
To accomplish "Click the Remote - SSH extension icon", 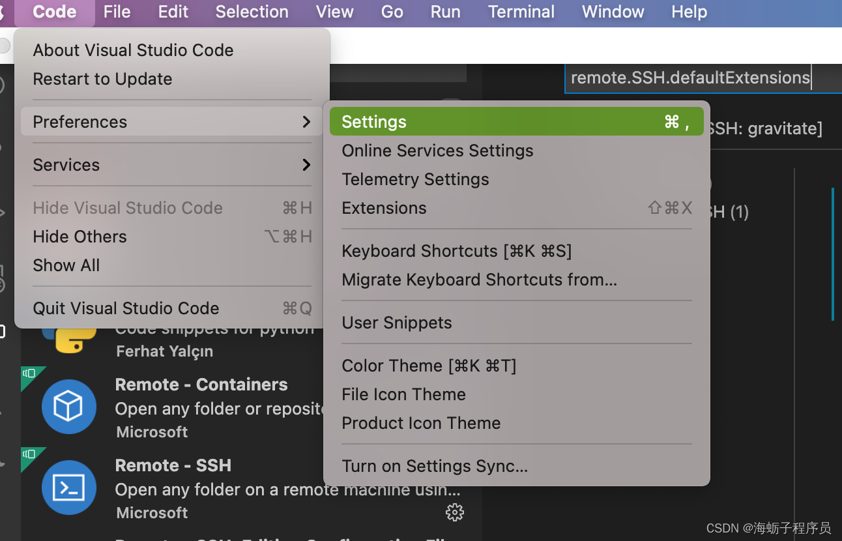I will pos(68,488).
